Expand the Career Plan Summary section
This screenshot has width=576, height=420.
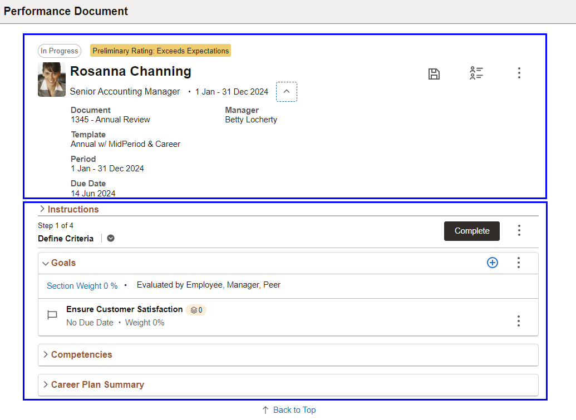coord(93,385)
